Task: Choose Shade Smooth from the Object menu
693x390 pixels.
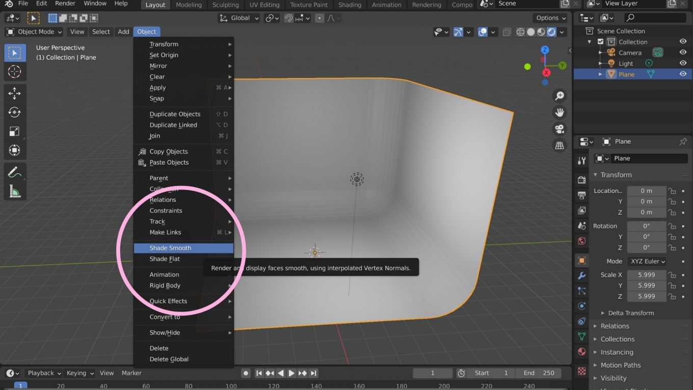Action: [x=183, y=248]
